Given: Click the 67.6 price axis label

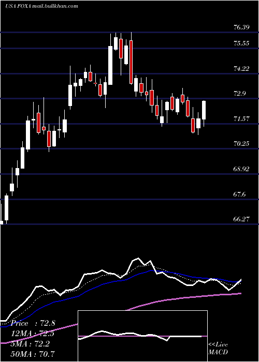Looking at the screenshot, I should [x=239, y=194].
